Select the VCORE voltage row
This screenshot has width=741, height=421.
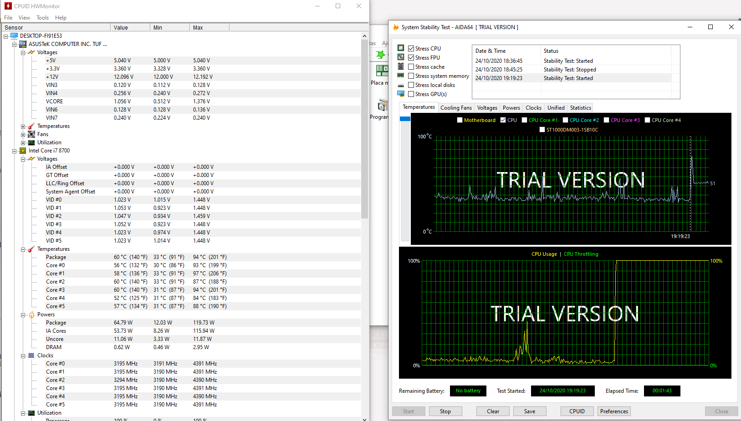[181, 101]
